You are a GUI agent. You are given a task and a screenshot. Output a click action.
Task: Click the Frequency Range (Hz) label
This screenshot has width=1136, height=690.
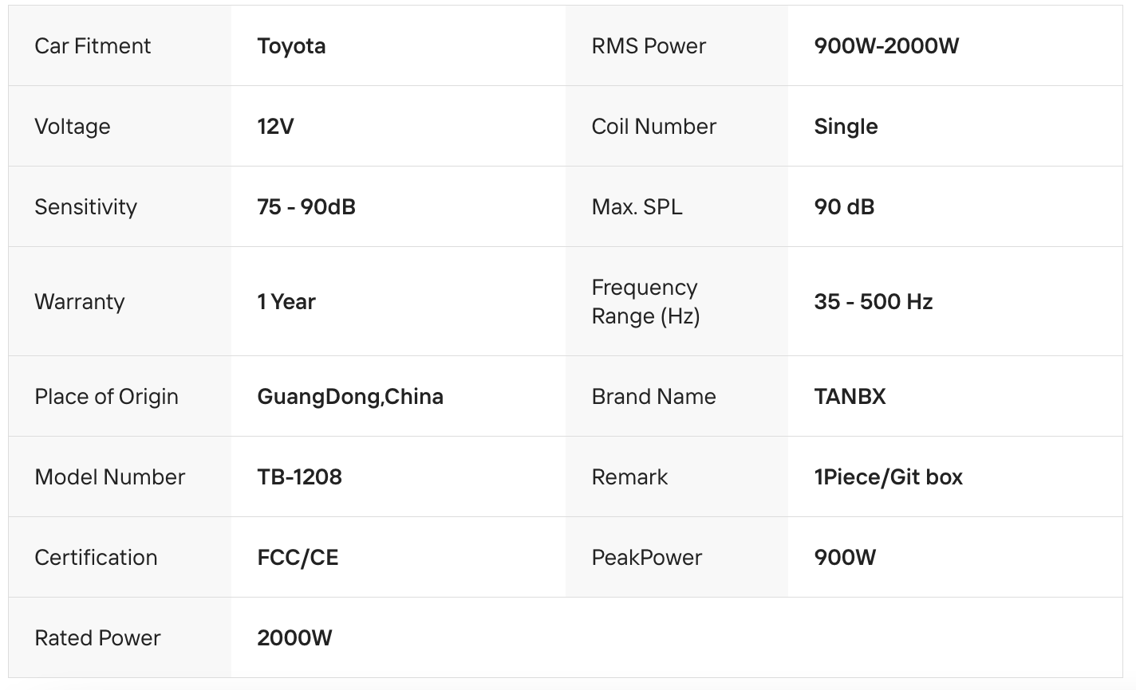[645, 302]
